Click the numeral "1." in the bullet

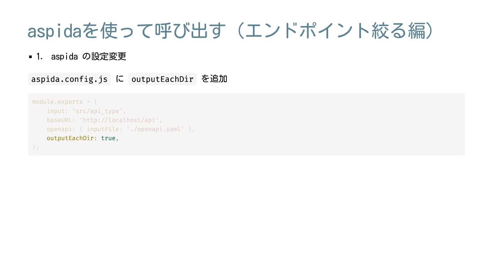[x=39, y=57]
